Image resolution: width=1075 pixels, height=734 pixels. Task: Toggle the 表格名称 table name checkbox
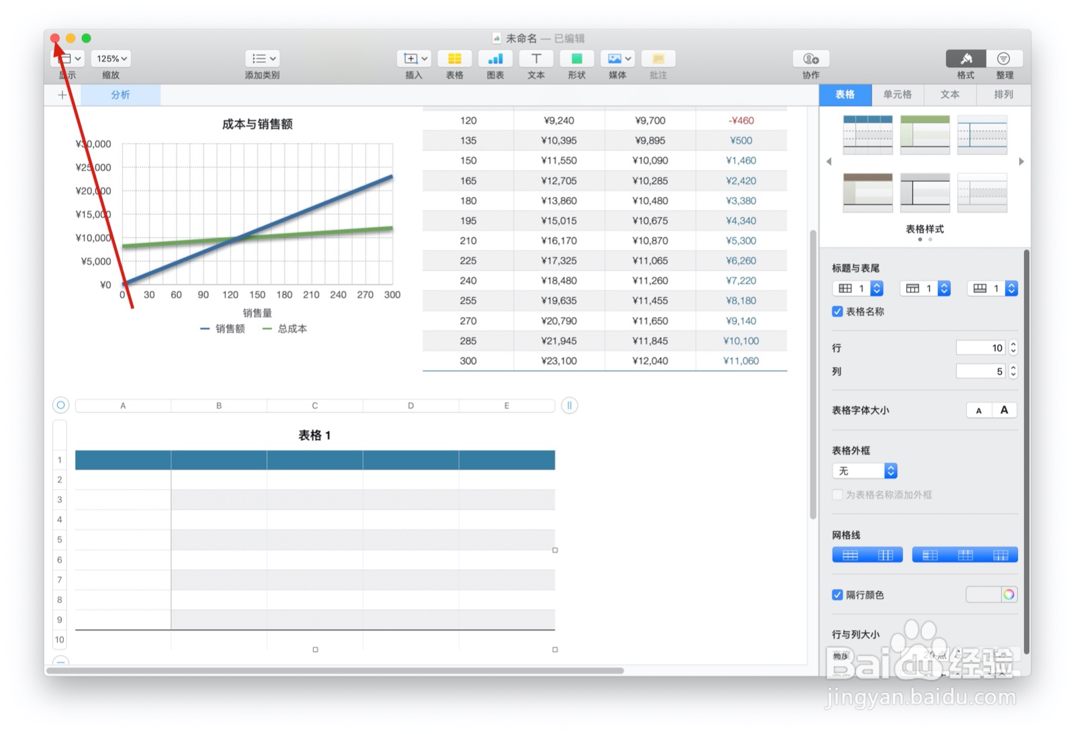pos(837,311)
